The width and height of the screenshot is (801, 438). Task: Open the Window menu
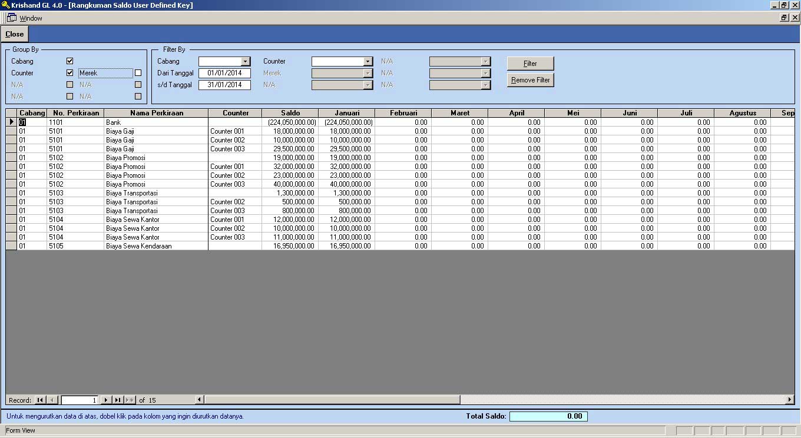(x=31, y=18)
